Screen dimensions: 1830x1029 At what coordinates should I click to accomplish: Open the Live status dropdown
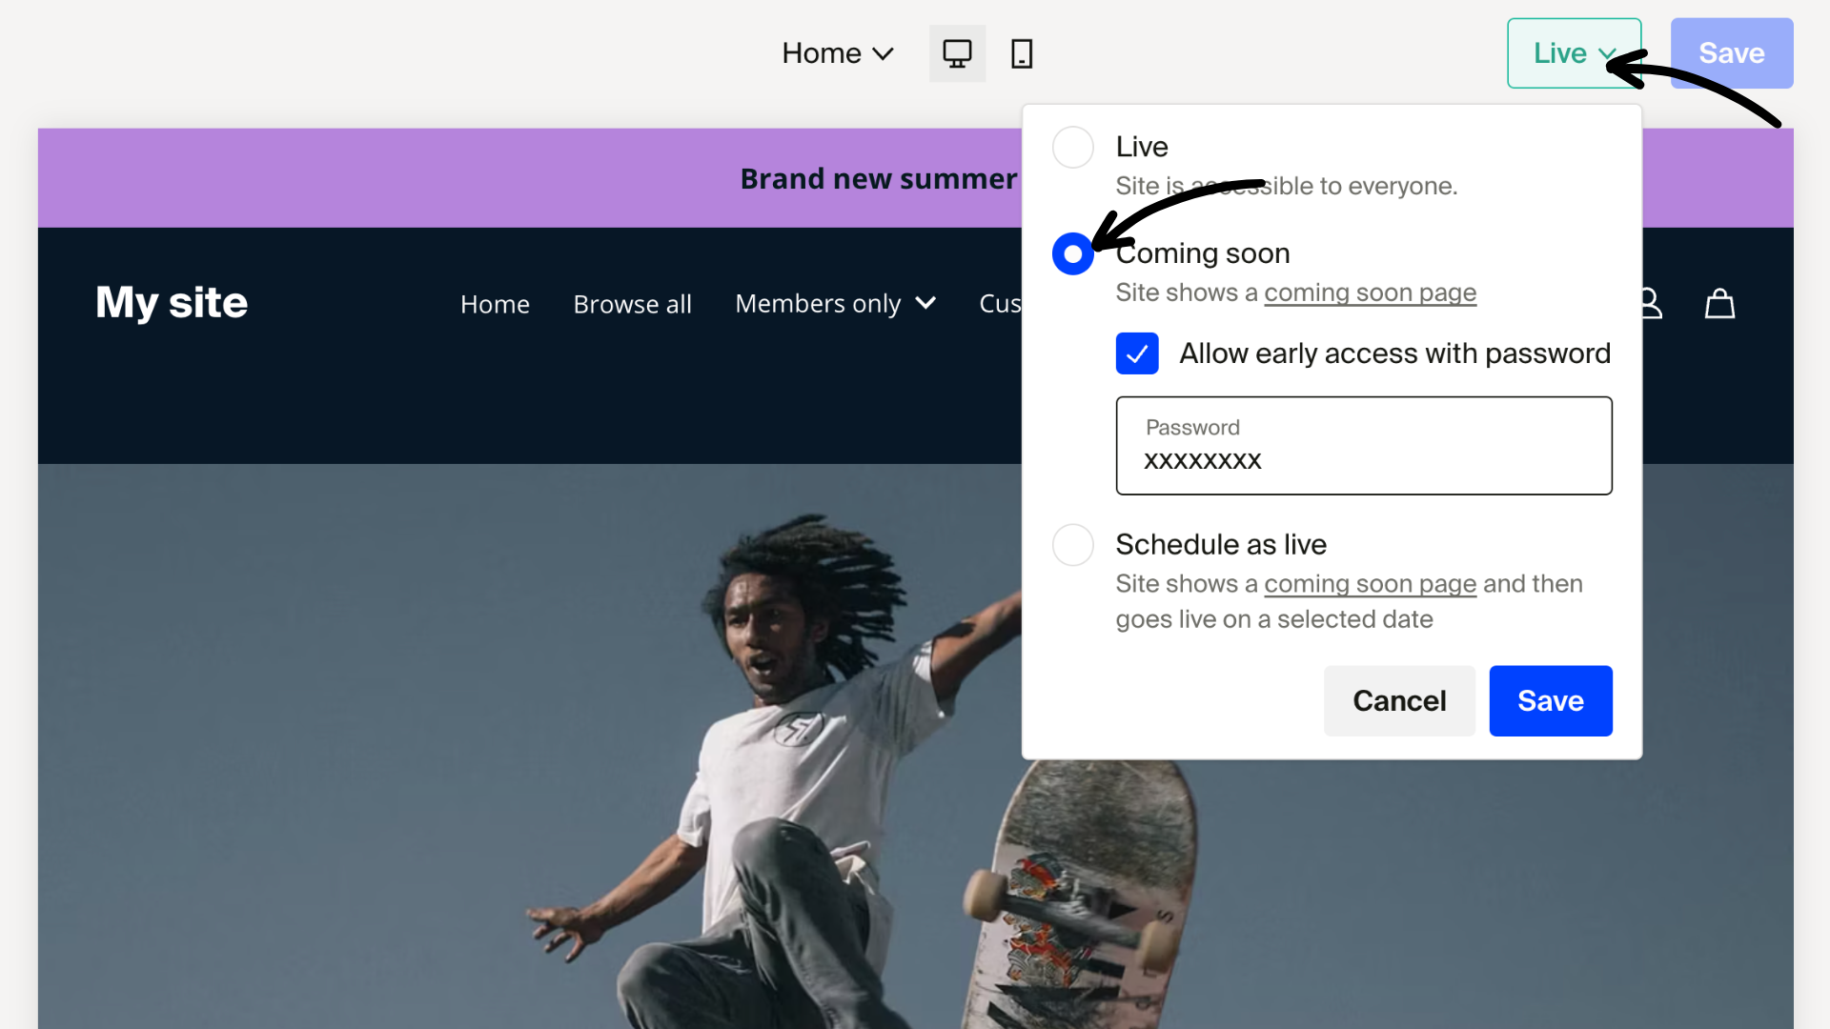[1573, 52]
